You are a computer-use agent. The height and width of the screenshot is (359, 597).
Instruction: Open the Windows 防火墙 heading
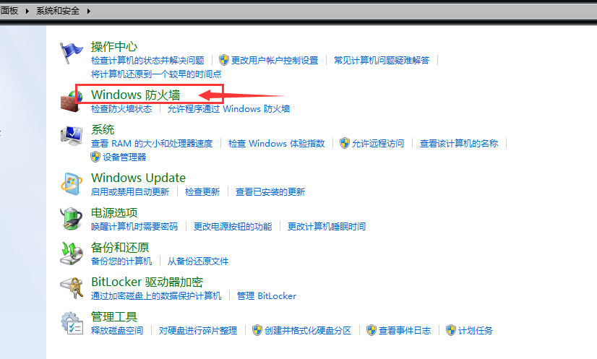point(135,95)
